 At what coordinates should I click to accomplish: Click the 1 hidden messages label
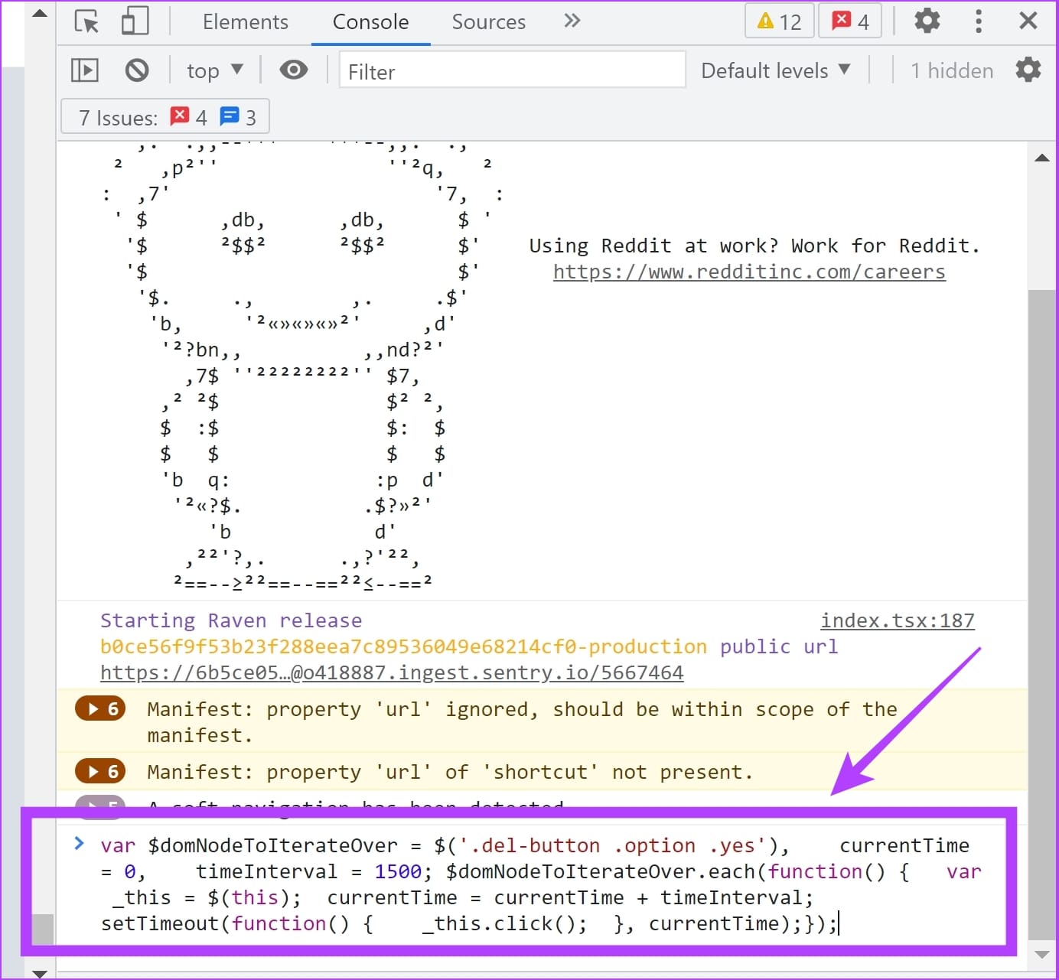[952, 71]
